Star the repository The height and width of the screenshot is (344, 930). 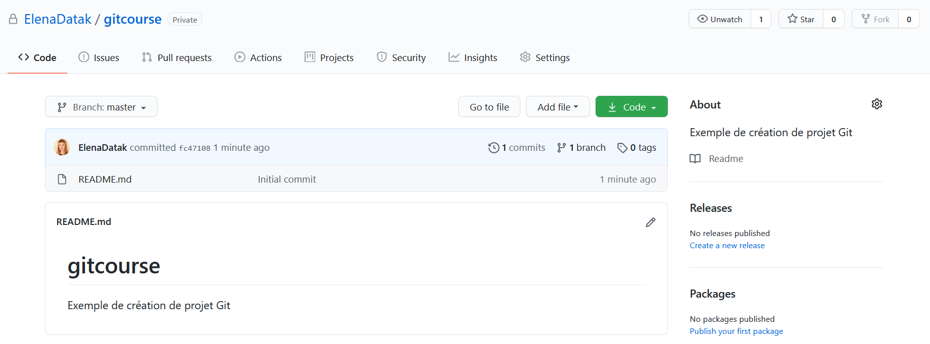801,19
